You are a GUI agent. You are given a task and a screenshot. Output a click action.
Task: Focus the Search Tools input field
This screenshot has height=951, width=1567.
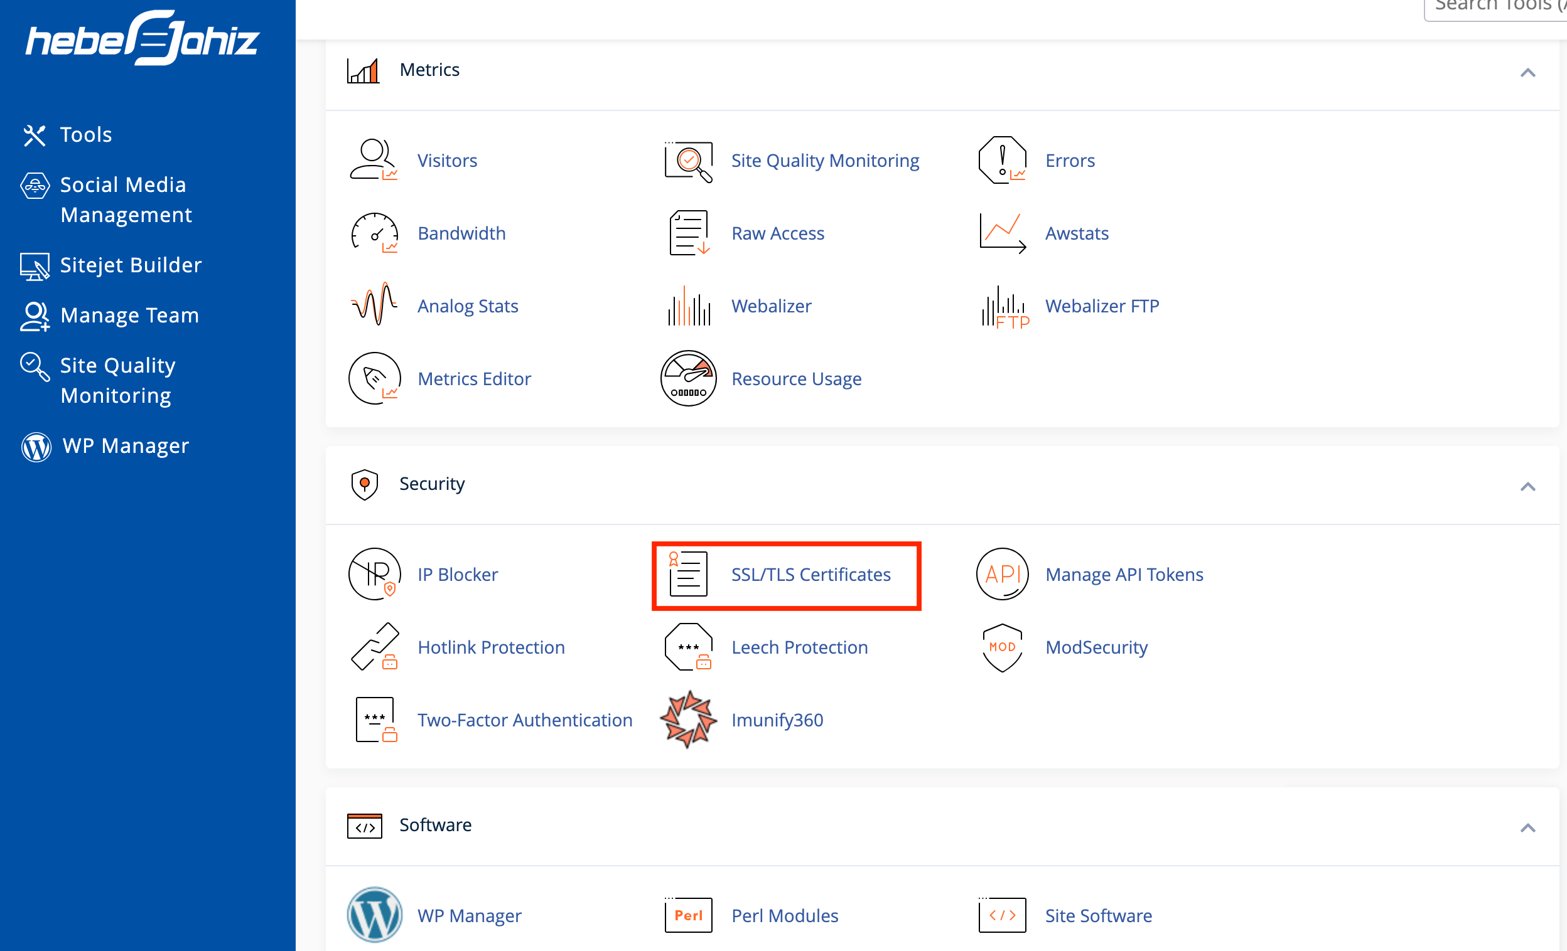[1496, 9]
